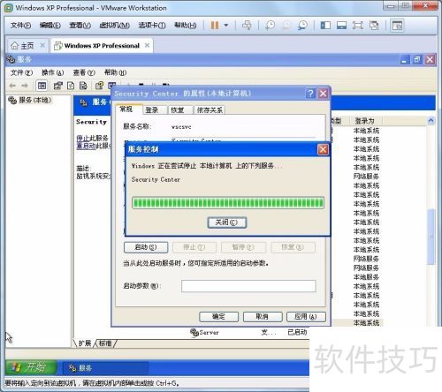Open Services window 帮助(H) menu
Viewport: 442px width, 392px height.
pos(115,72)
